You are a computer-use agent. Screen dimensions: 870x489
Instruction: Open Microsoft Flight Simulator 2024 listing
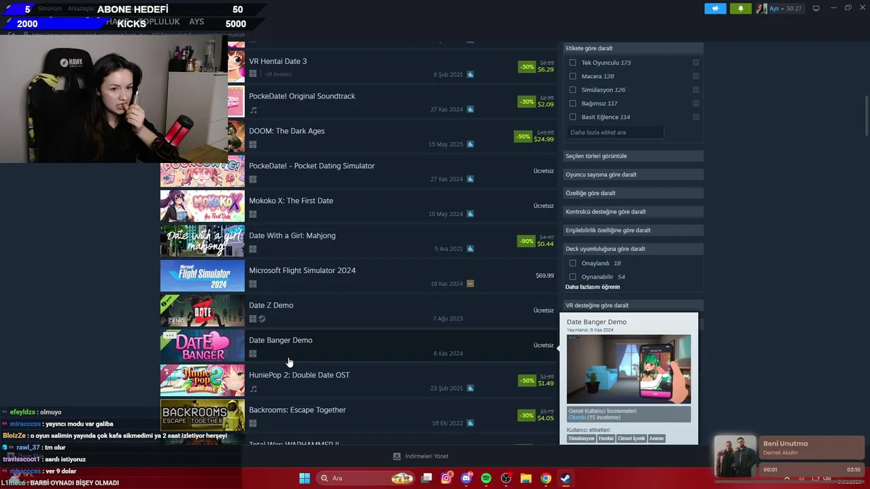point(359,276)
